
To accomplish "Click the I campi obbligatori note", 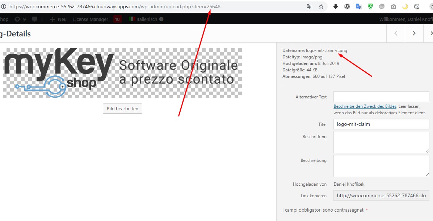I will (325, 210).
